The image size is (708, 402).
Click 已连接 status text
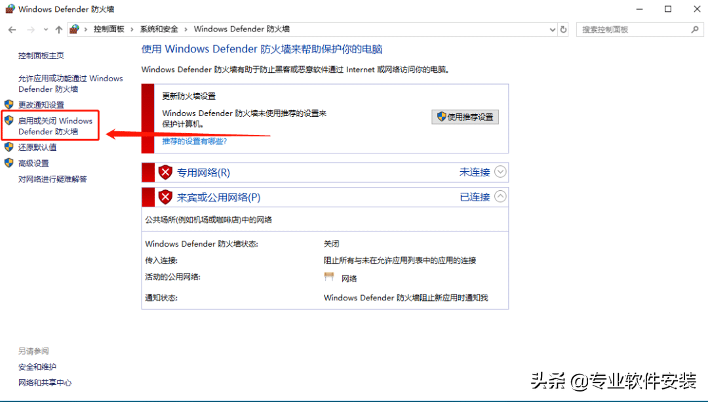click(475, 197)
